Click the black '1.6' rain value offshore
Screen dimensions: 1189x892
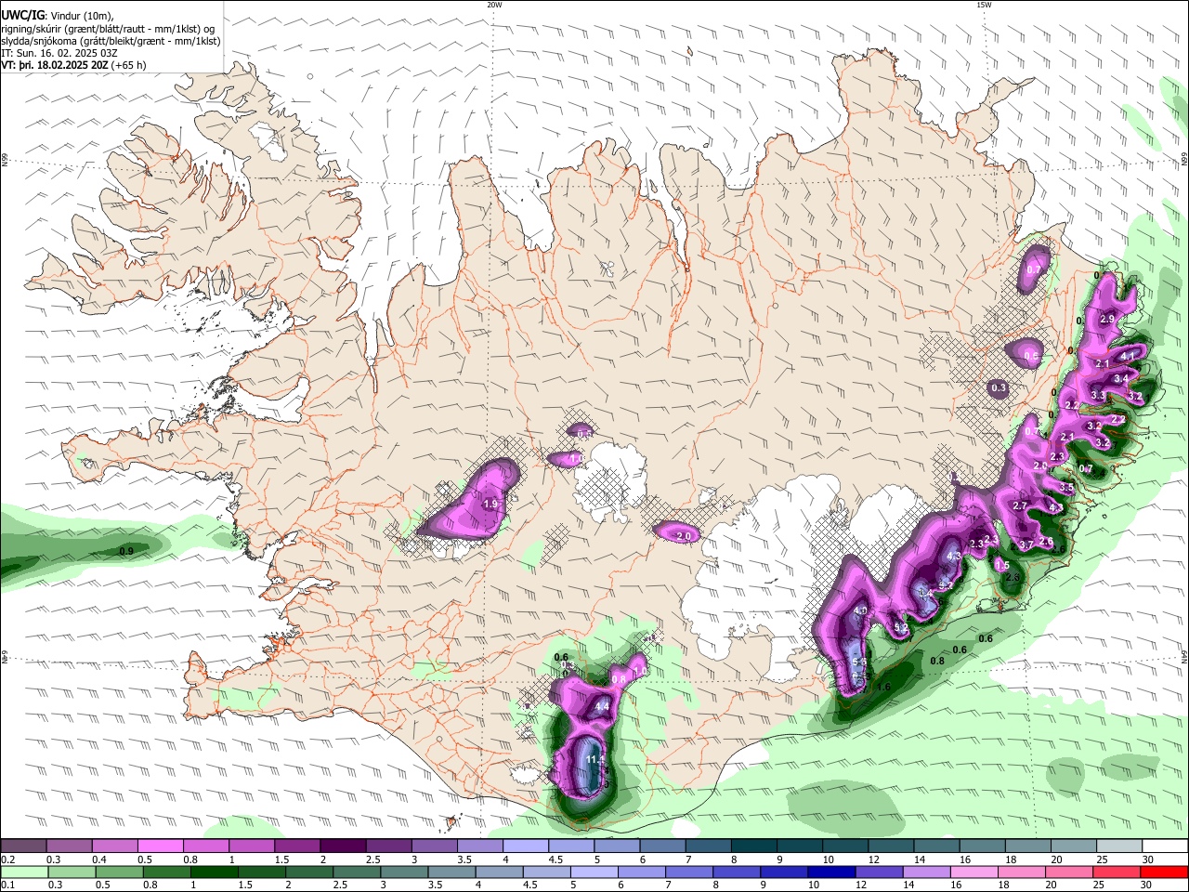click(x=883, y=688)
